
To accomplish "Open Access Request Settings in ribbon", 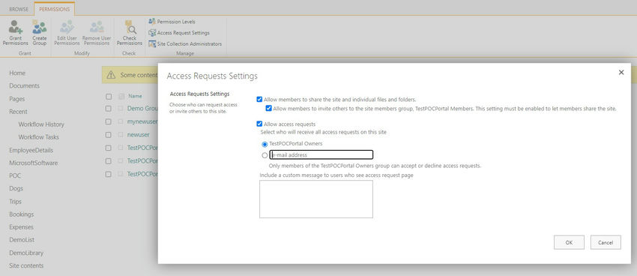I will click(179, 33).
